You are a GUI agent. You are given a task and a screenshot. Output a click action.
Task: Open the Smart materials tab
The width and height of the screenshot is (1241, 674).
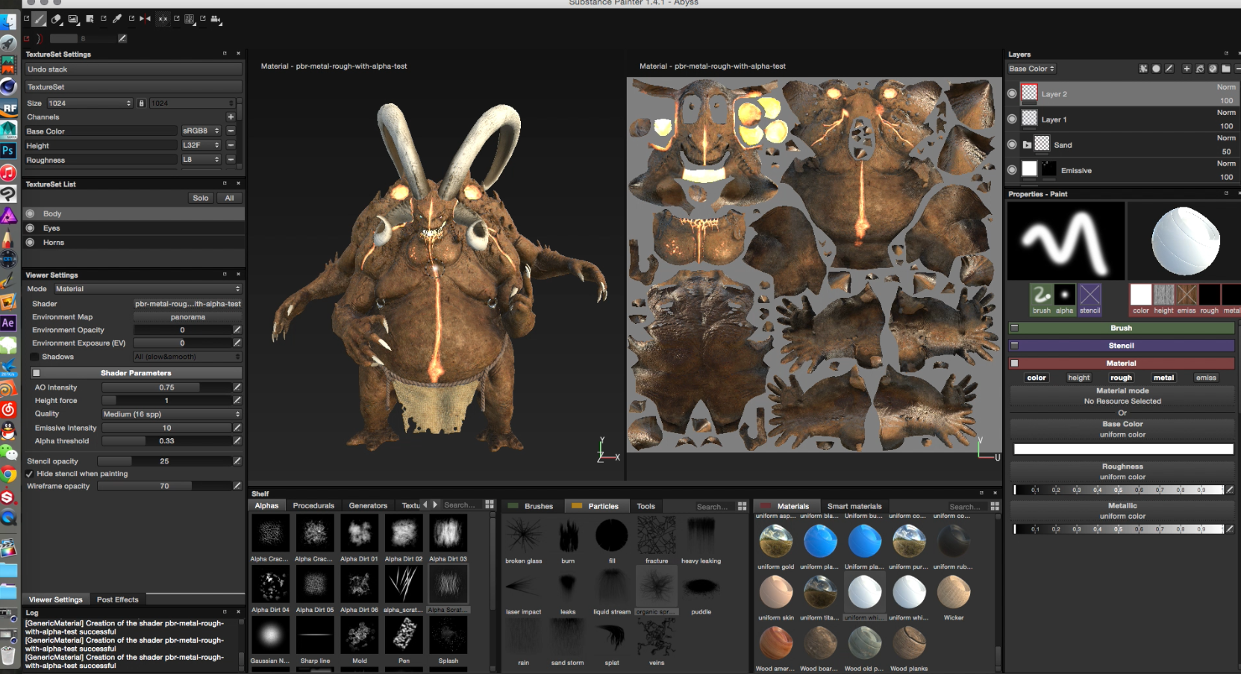pos(854,506)
